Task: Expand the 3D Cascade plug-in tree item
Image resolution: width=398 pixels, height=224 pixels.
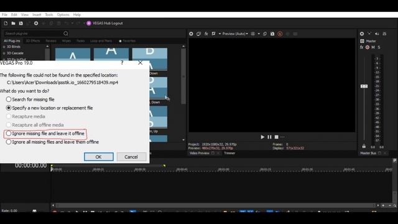Action: coord(4,53)
